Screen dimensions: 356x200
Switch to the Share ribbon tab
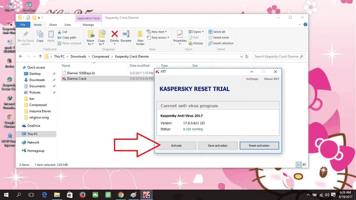[x=53, y=25]
